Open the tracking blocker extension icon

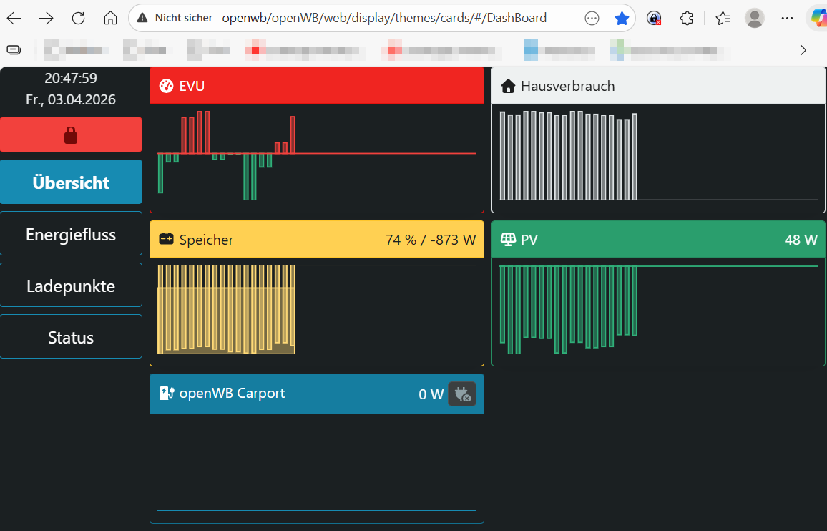654,19
